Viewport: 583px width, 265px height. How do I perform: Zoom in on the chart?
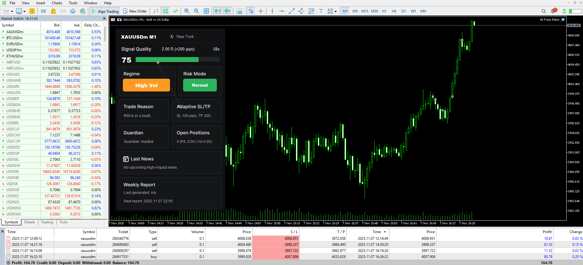(187, 11)
